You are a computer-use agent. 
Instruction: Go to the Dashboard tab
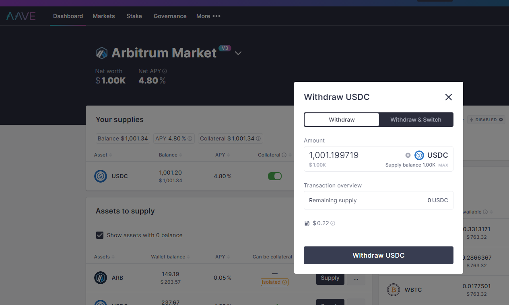pyautogui.click(x=68, y=16)
